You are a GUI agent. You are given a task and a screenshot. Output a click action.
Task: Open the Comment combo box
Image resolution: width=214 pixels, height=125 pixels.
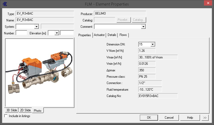click(143, 26)
